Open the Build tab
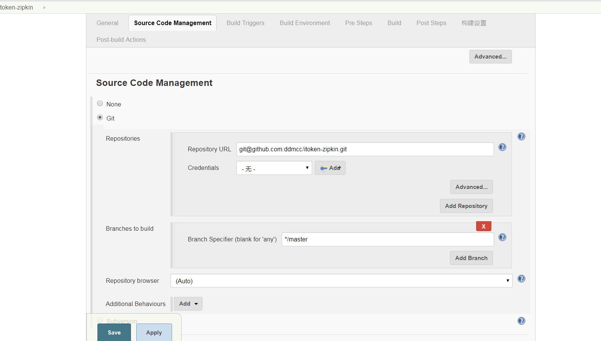The height and width of the screenshot is (341, 601). 394,23
